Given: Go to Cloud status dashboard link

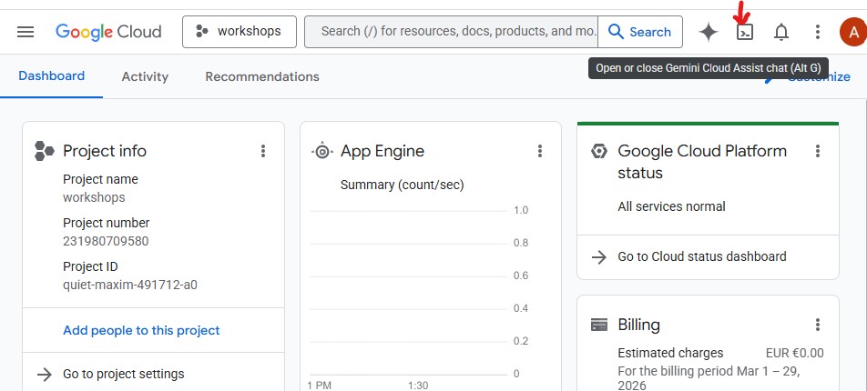Looking at the screenshot, I should point(702,256).
